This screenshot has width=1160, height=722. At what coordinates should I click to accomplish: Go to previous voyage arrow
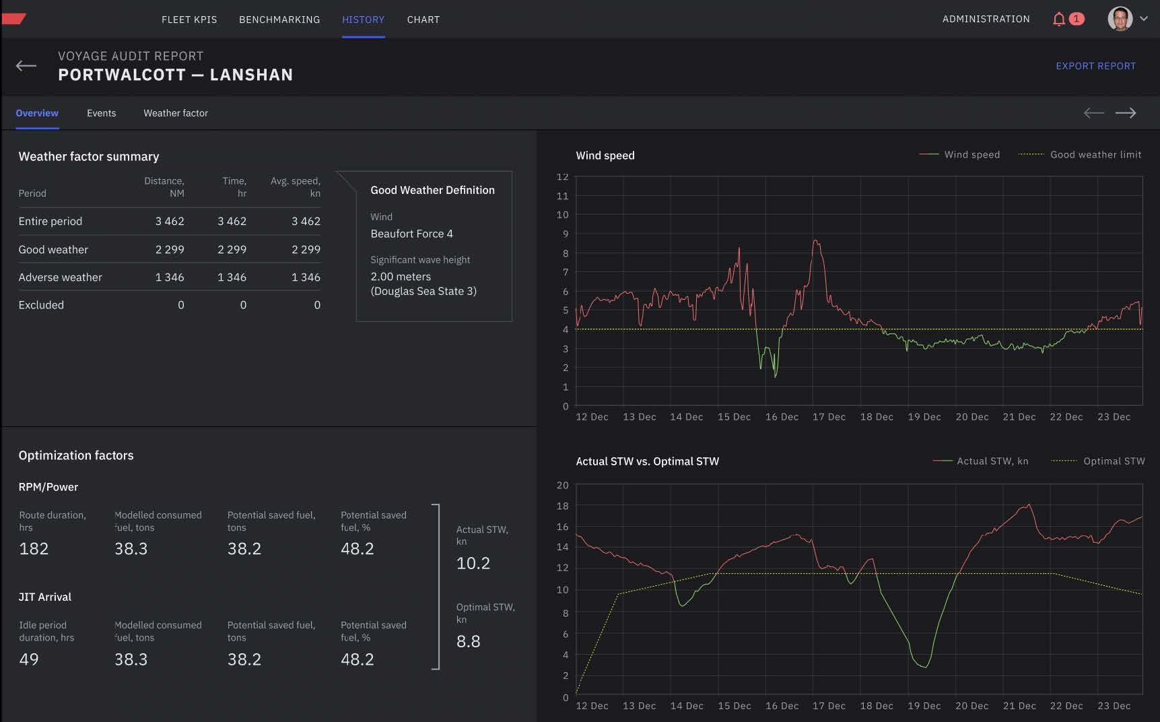point(1093,113)
